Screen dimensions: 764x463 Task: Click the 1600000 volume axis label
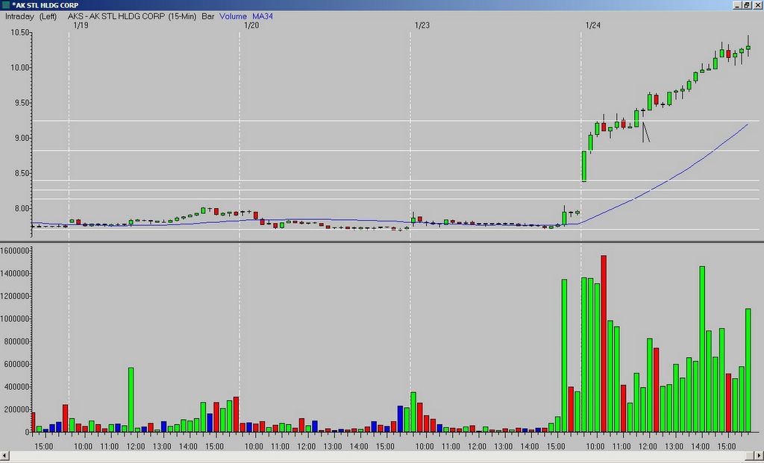click(x=16, y=251)
